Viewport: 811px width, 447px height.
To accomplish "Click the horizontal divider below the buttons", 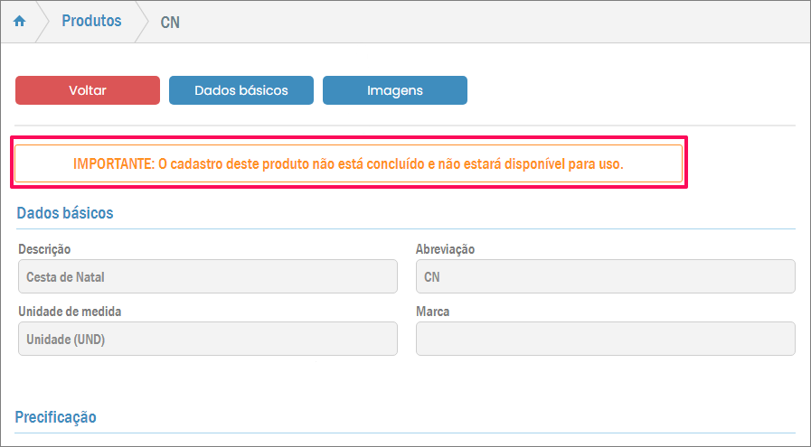I will 405,125.
